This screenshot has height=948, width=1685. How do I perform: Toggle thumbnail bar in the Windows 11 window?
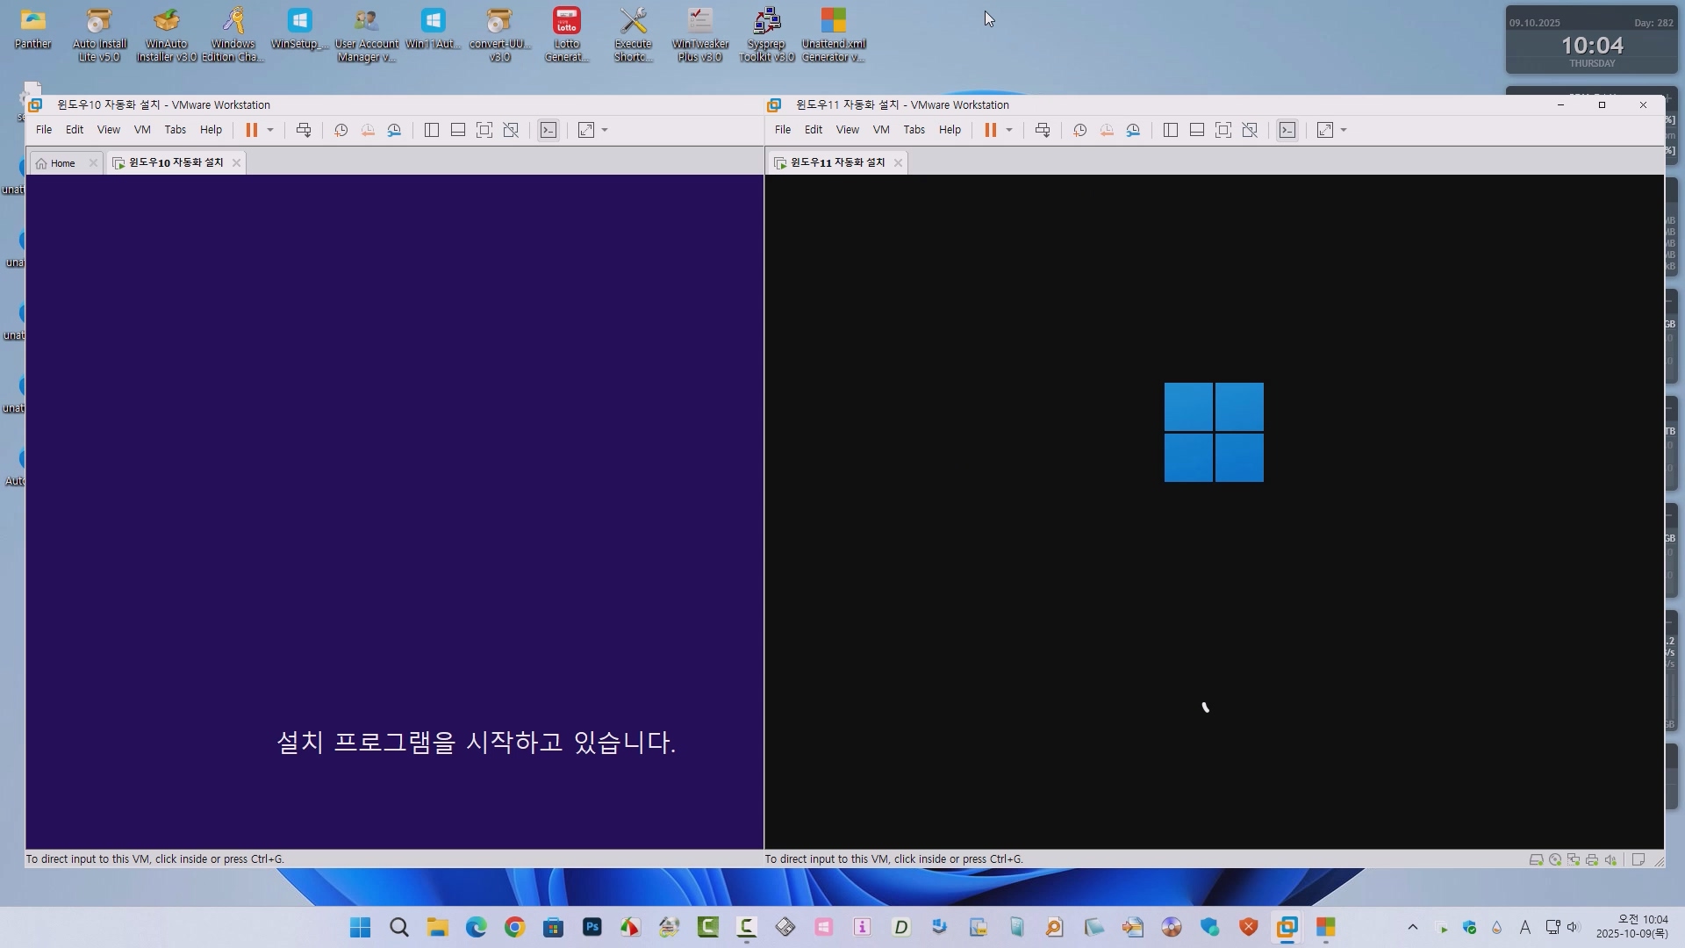click(1196, 130)
